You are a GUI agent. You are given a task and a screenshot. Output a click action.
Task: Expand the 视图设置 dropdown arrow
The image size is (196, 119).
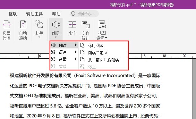click(106, 38)
